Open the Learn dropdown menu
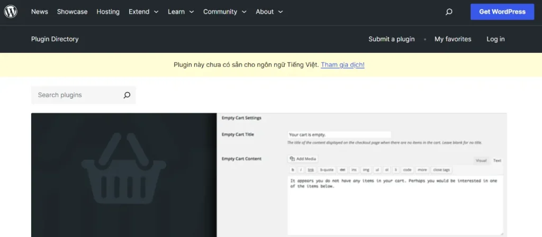 180,12
